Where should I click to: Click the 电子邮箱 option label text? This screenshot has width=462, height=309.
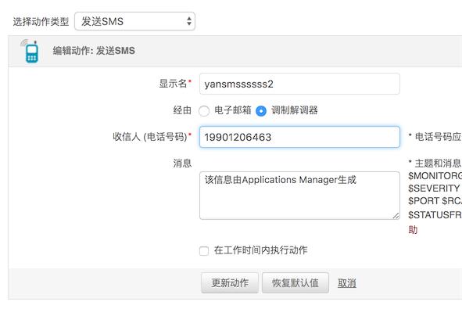(x=233, y=110)
